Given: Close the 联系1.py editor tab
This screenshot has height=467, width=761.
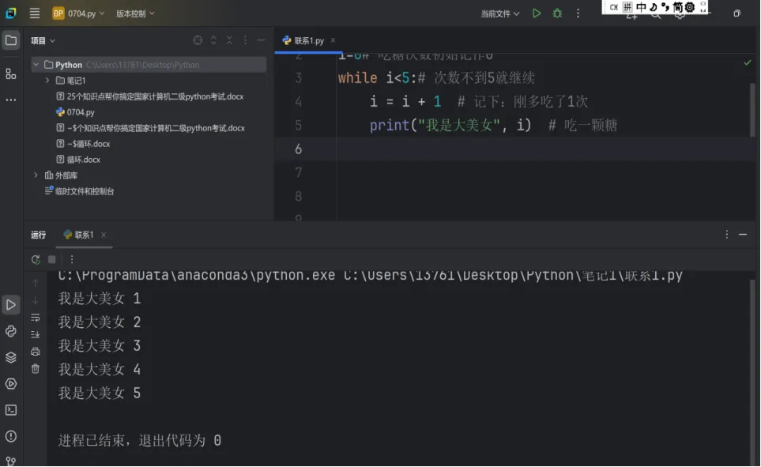Looking at the screenshot, I should pos(333,40).
